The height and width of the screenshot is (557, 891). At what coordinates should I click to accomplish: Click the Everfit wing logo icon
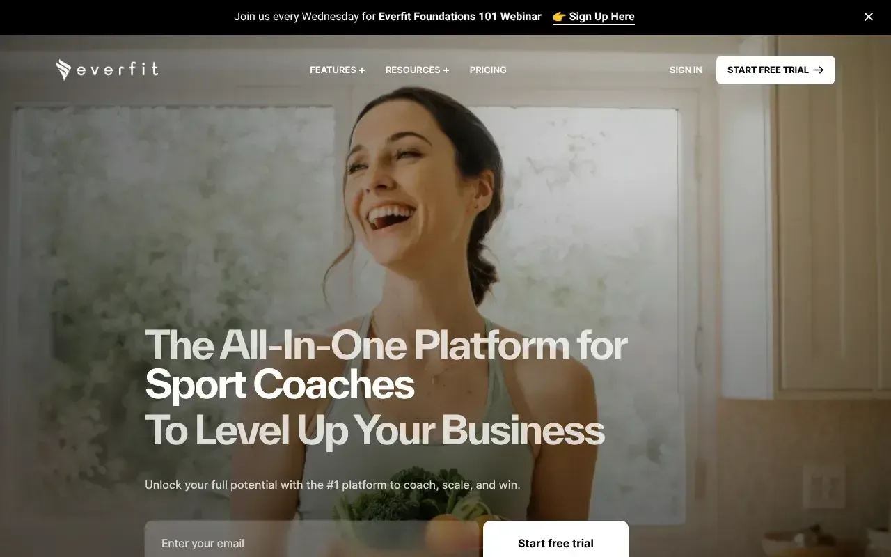click(x=63, y=70)
